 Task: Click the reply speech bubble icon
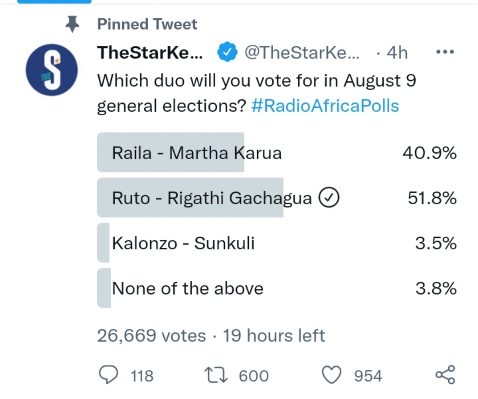coord(108,376)
